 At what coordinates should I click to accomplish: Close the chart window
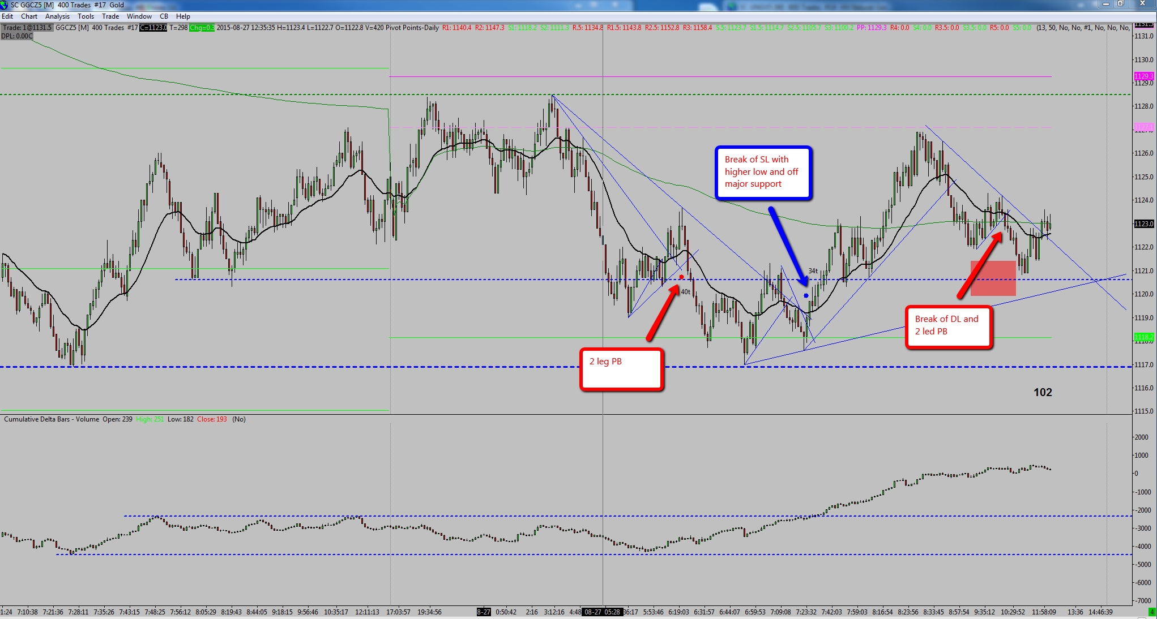point(1142,4)
